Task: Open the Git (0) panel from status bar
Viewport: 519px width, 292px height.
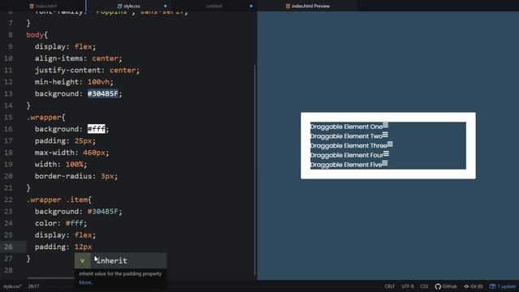Action: [x=474, y=286]
